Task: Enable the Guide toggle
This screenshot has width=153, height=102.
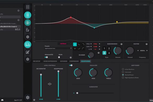Action: tap(59, 57)
